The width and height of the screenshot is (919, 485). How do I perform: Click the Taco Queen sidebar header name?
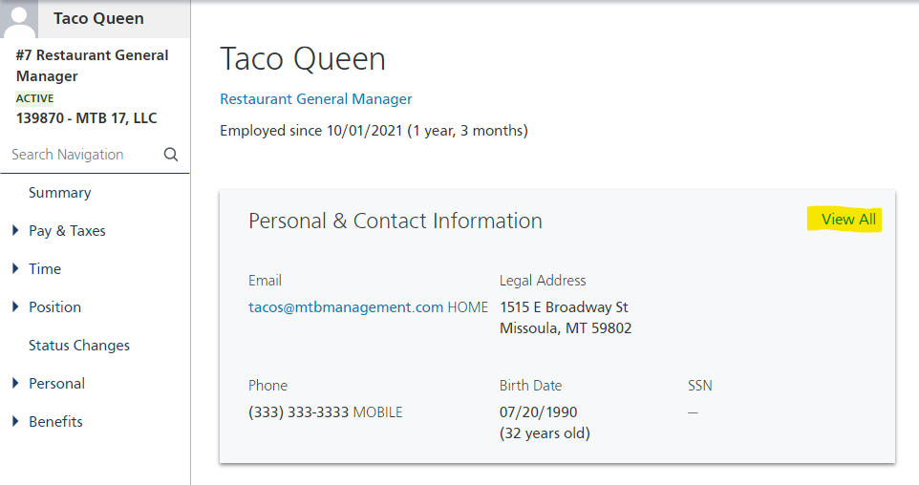click(98, 19)
